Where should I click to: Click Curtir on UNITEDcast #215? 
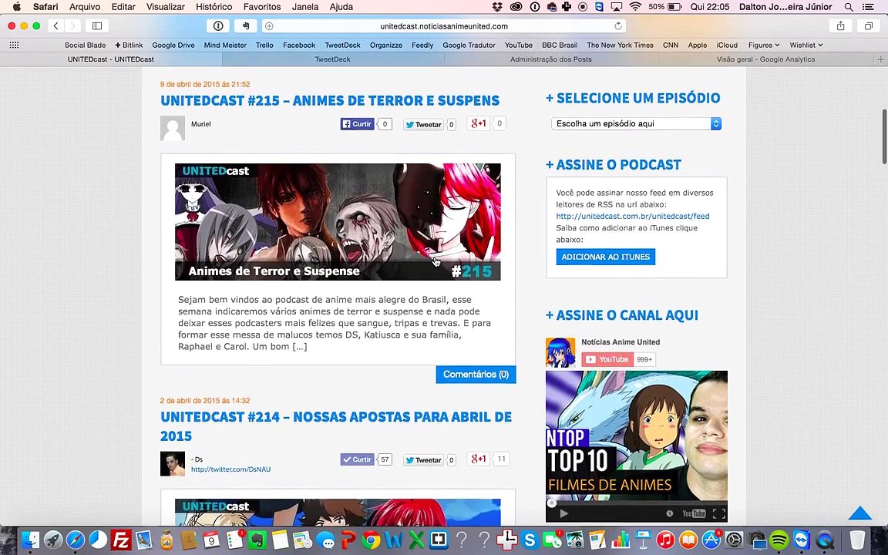358,124
